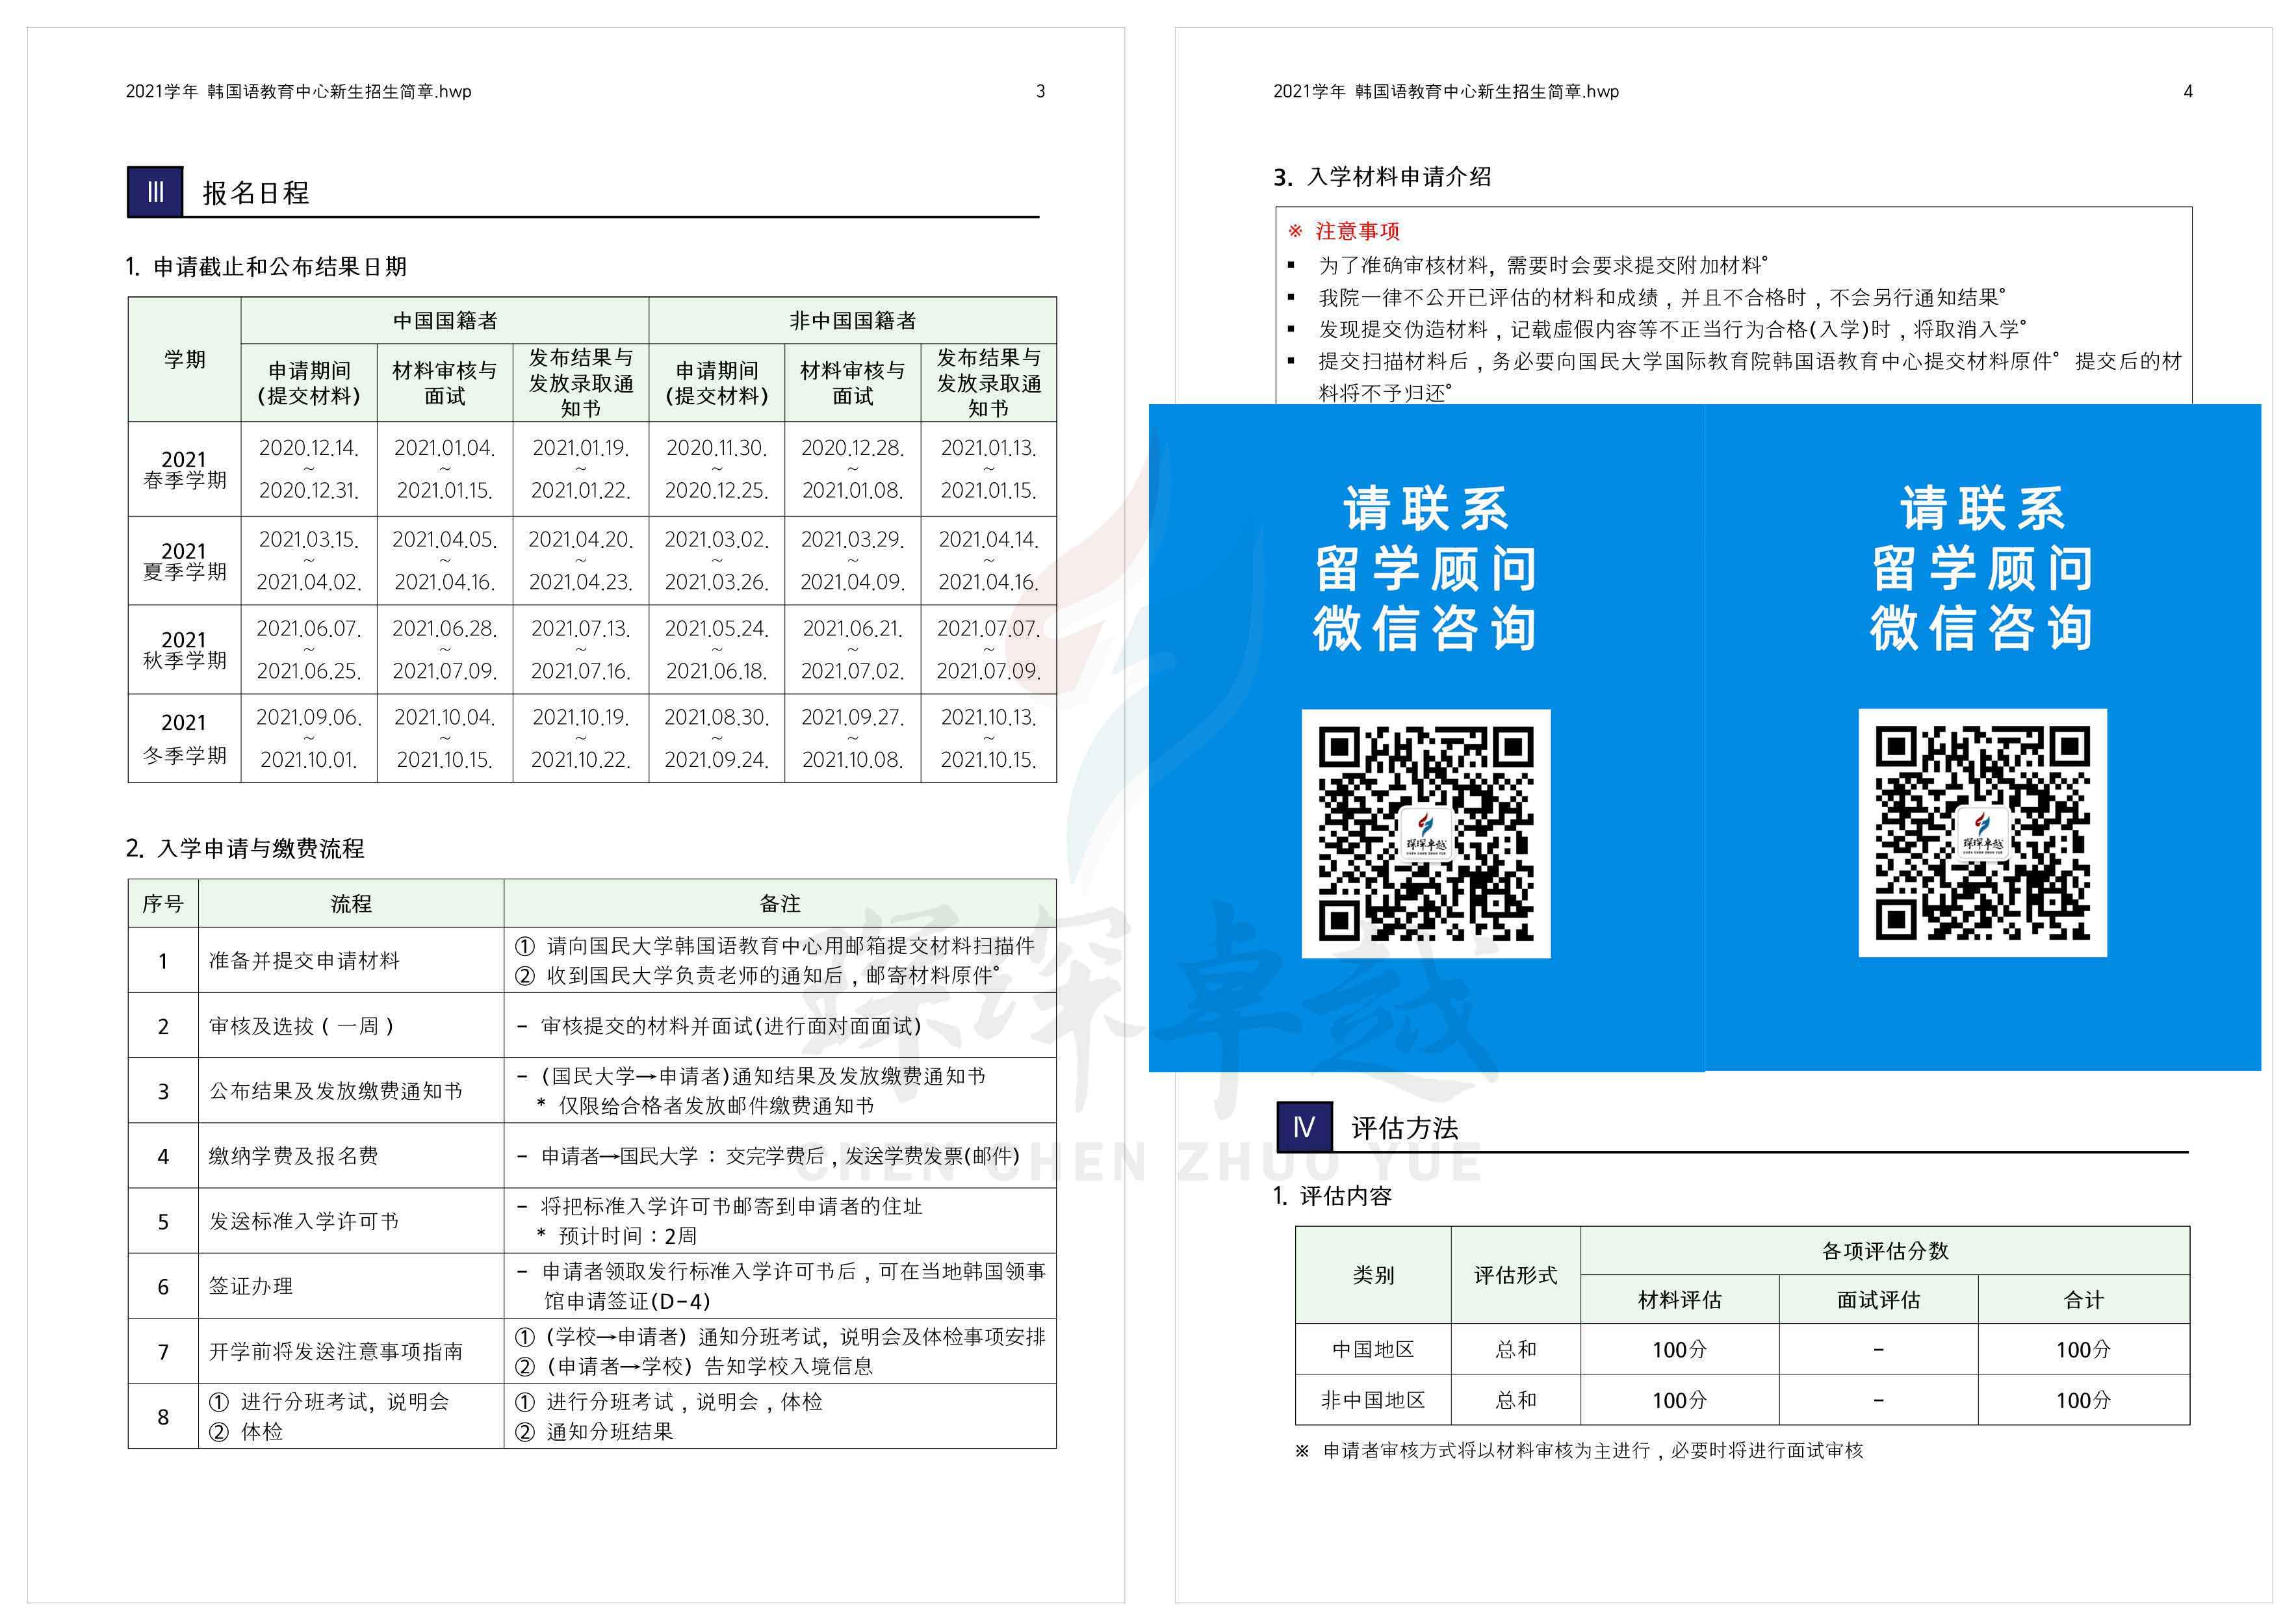2296x1624 pixels.
Task: Click the left WeChat QR code
Action: click(1426, 833)
